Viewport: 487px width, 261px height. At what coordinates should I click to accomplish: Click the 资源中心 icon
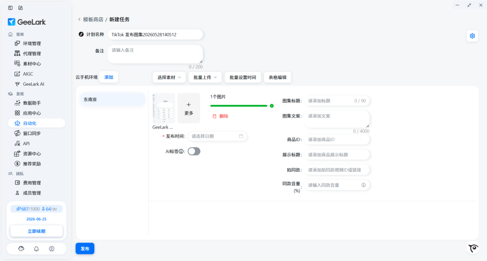[17, 154]
